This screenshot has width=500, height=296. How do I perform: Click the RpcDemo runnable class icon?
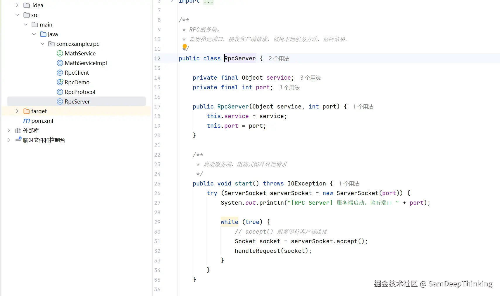60,82
